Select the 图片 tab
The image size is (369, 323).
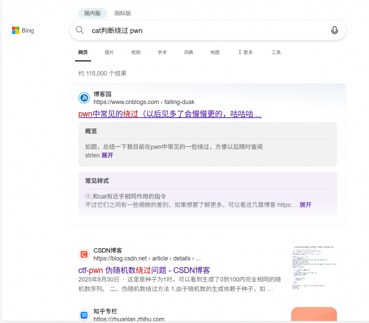(109, 52)
